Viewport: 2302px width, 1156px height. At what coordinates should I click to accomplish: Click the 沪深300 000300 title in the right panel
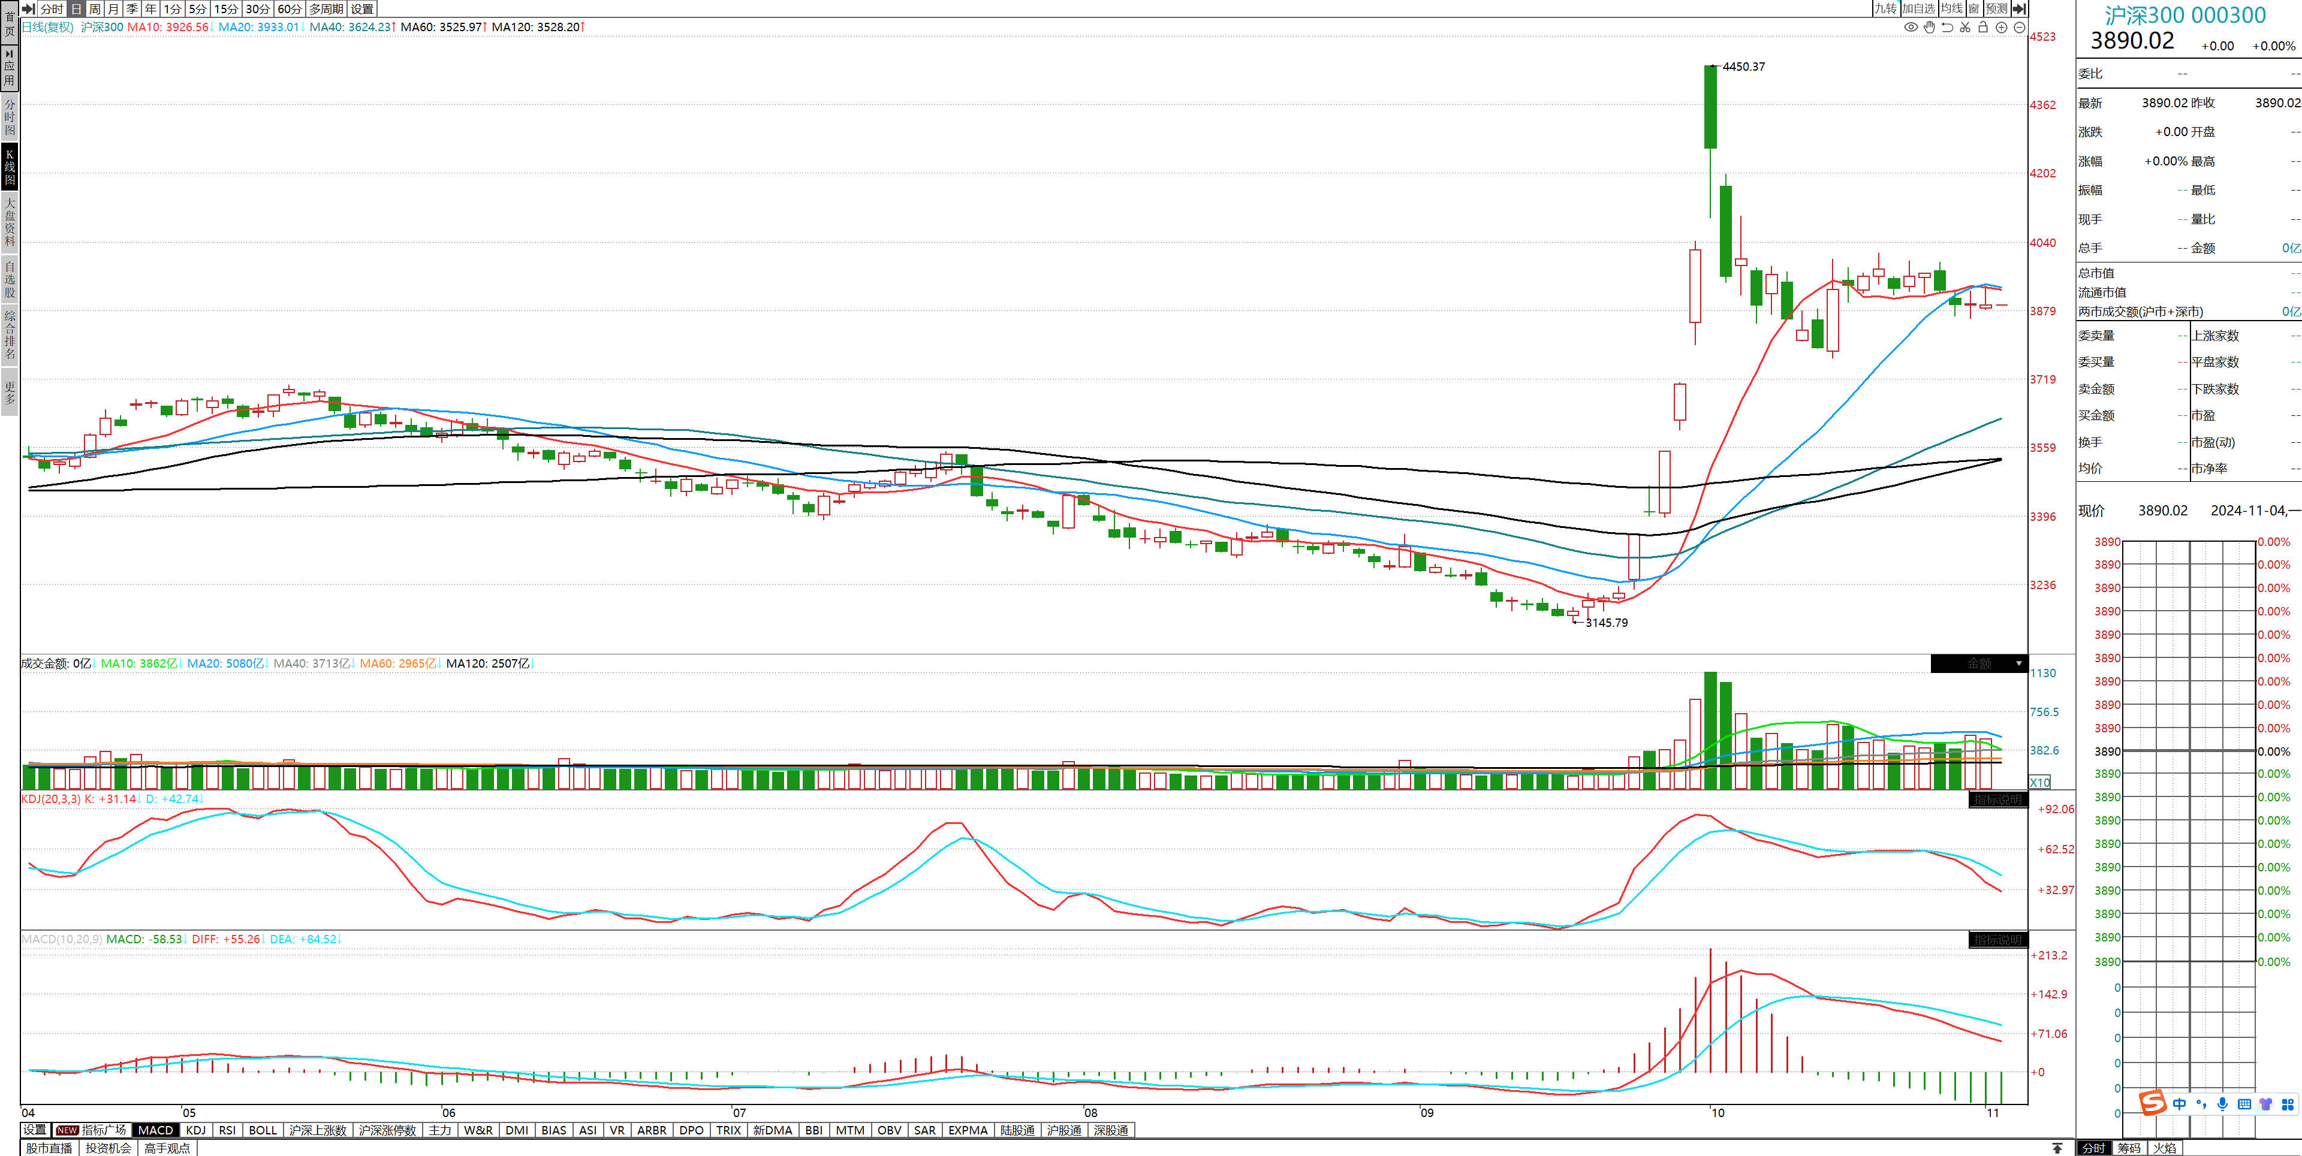[2186, 15]
